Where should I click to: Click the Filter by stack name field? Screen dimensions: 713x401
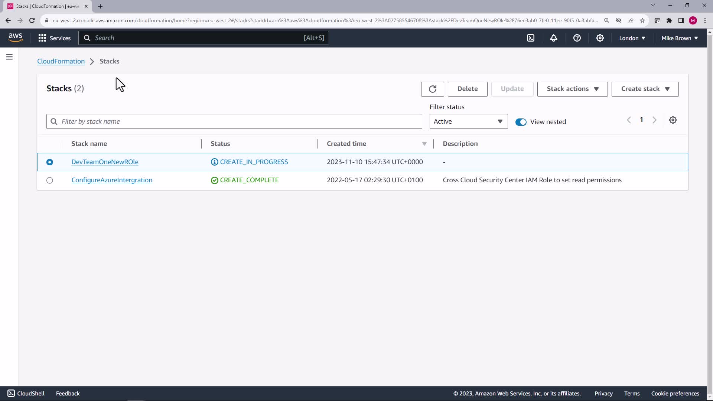[x=234, y=122]
